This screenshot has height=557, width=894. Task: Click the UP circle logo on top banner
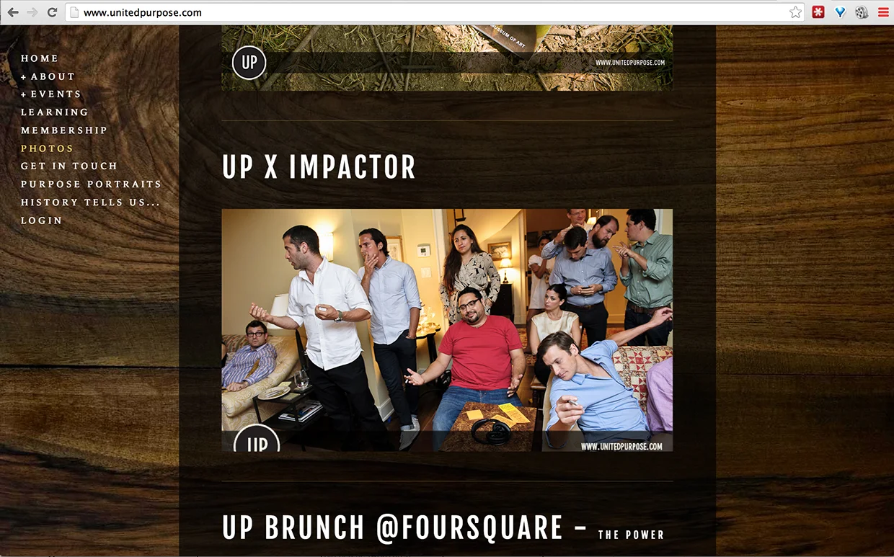pos(249,63)
